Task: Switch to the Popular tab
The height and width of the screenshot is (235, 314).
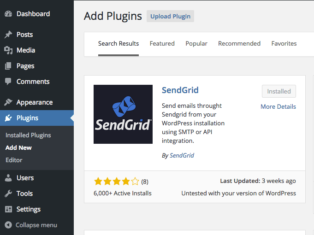Action: [196, 44]
